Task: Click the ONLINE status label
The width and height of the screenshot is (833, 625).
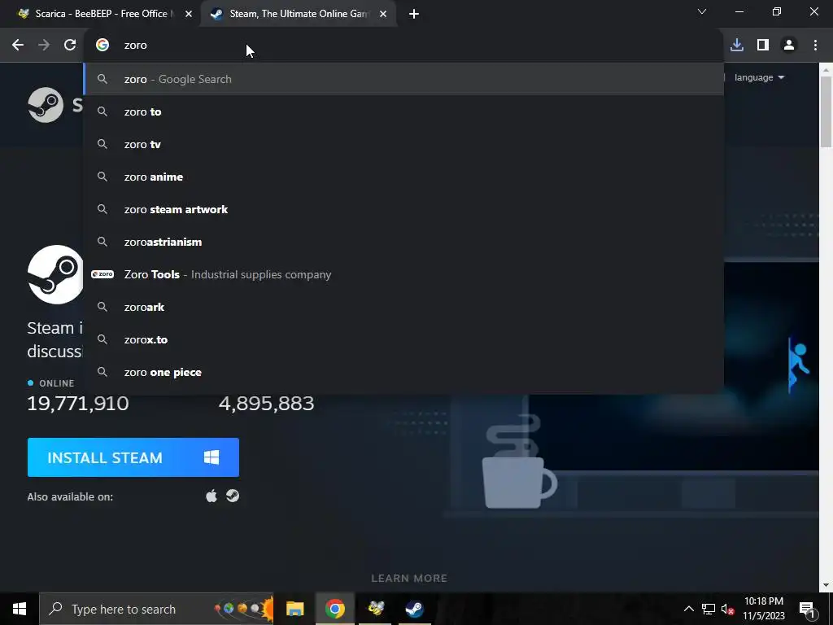Action: coord(56,383)
